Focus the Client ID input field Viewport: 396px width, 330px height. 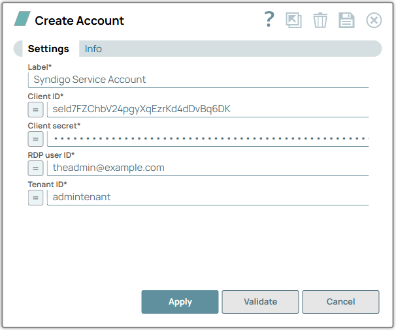[x=208, y=109]
